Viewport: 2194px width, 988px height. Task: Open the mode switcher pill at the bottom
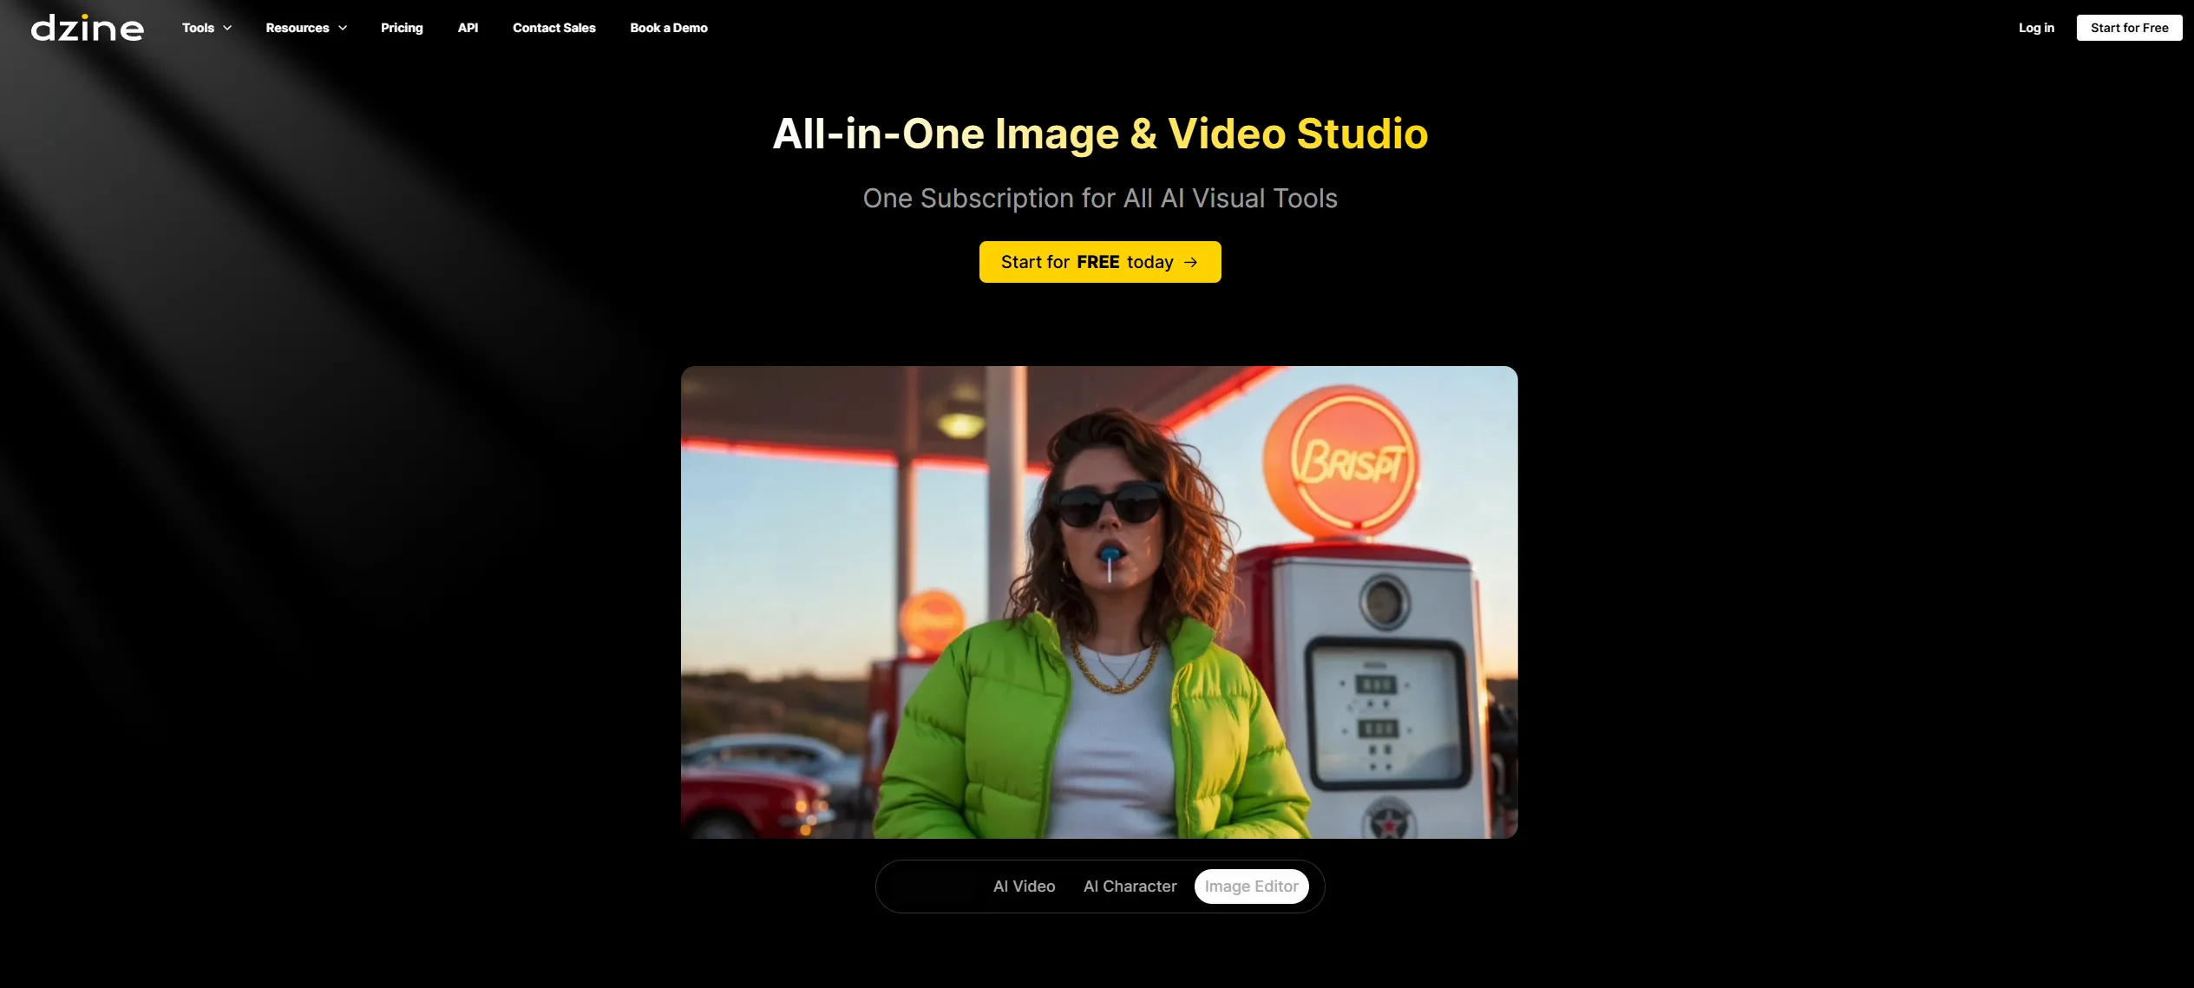click(1099, 886)
